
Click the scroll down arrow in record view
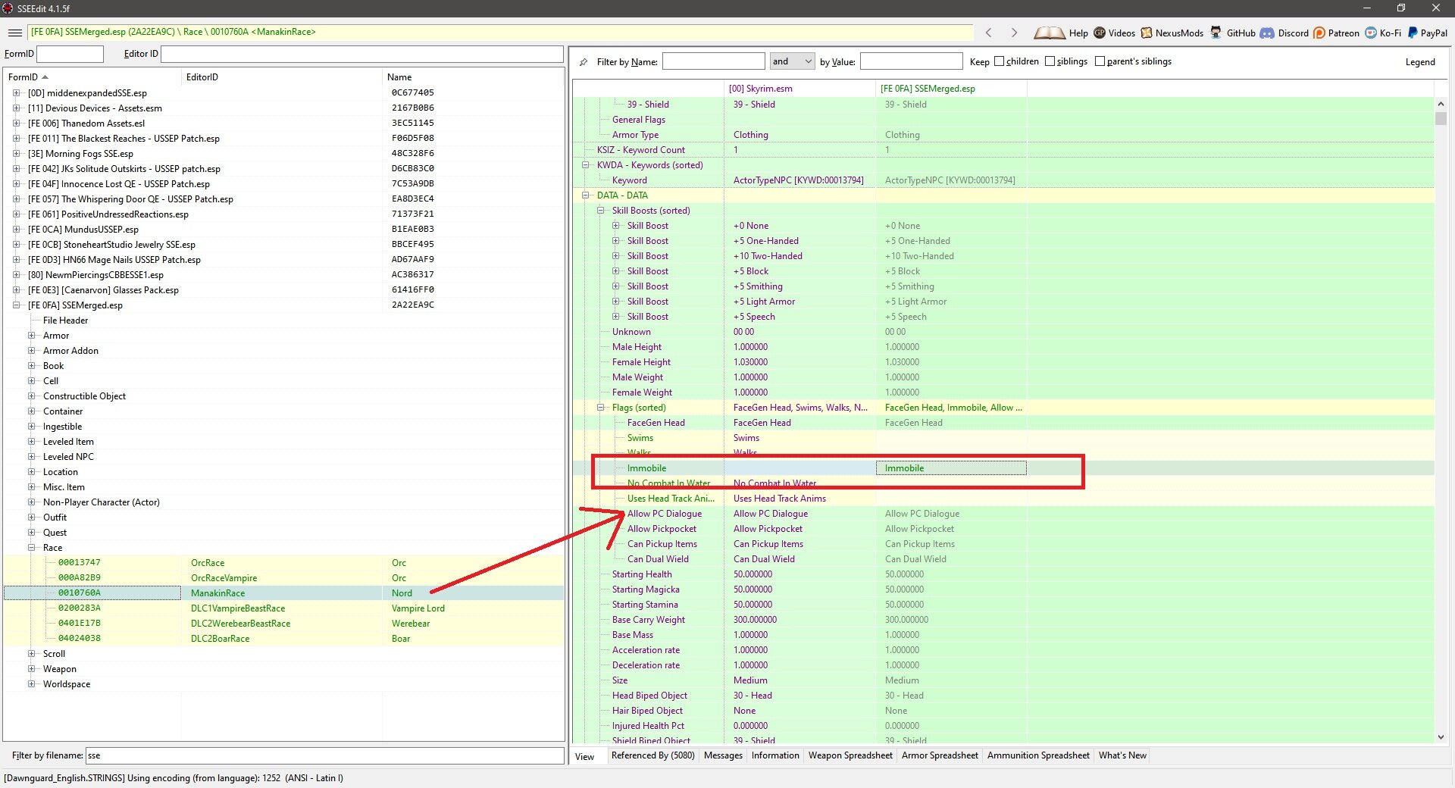(x=1441, y=736)
